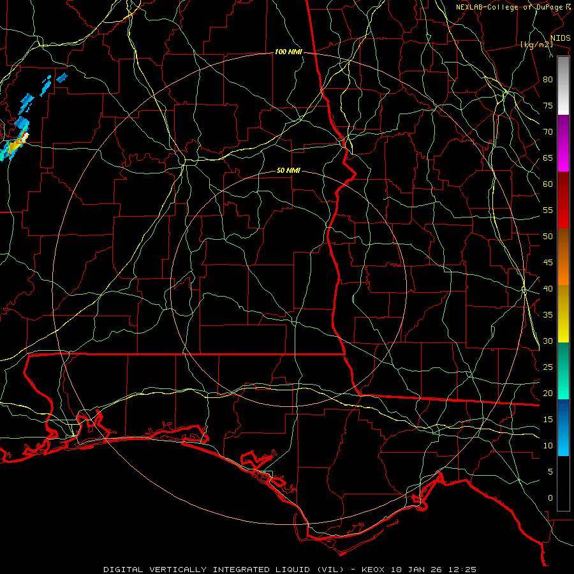Pick the dark red segment of the color bar
Viewport: 574px width, 574px height.
pos(563,200)
